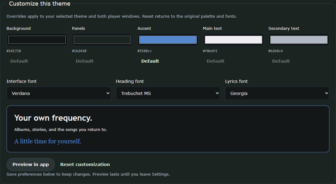This screenshot has width=336, height=184.
Task: Reset Background color with its Default button
Action: pyautogui.click(x=19, y=61)
